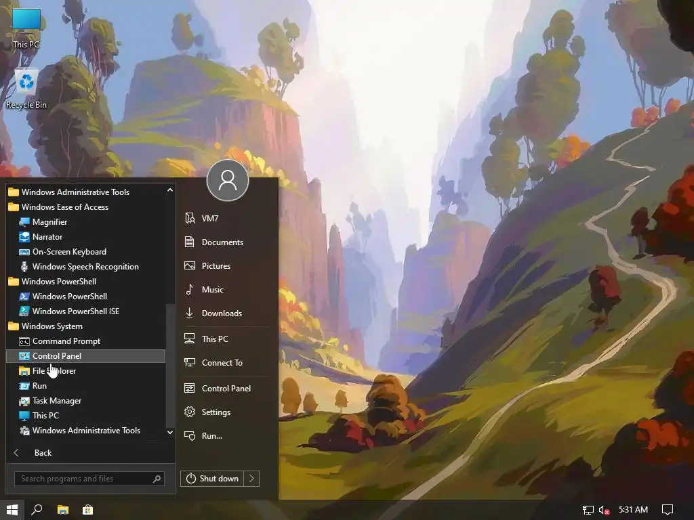The height and width of the screenshot is (520, 694).
Task: Select Recycle Bin desktop icon
Action: (26, 89)
